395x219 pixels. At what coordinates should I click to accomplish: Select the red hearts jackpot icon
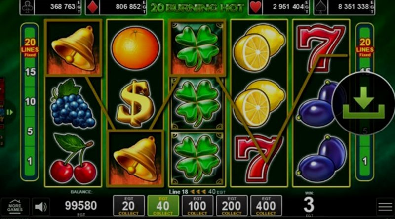point(256,7)
